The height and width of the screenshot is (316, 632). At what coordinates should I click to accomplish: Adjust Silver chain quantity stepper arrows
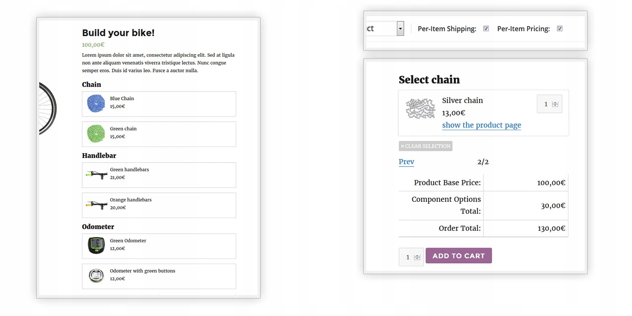point(555,104)
